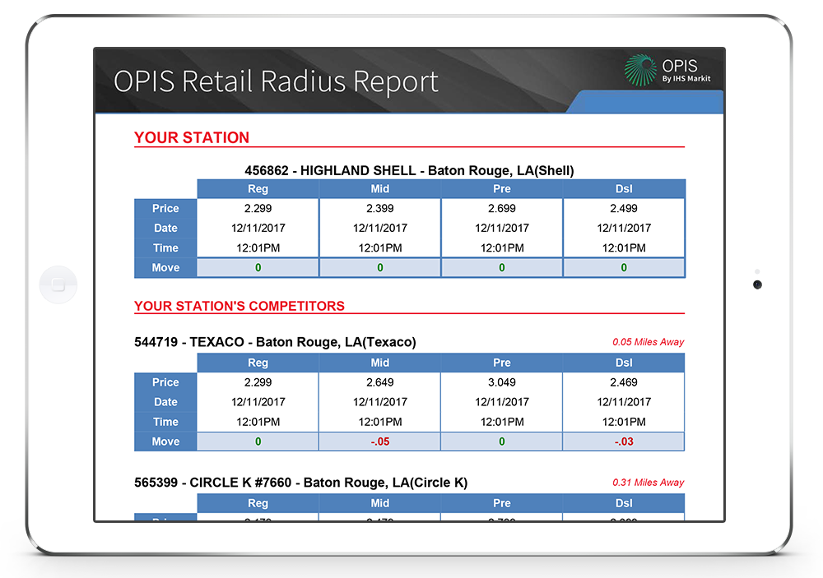Click the Move row label in Highland Shell table
The width and height of the screenshot is (823, 578).
[x=165, y=267]
